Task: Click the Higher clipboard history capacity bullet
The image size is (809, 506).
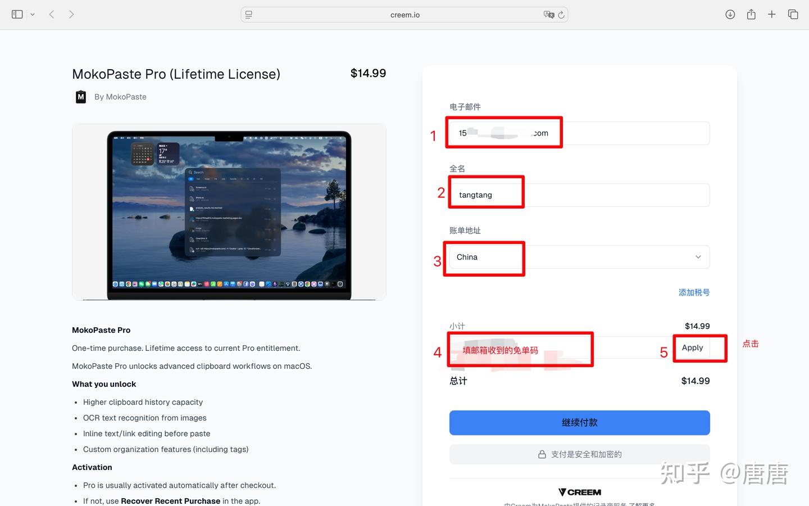Action: coord(143,402)
